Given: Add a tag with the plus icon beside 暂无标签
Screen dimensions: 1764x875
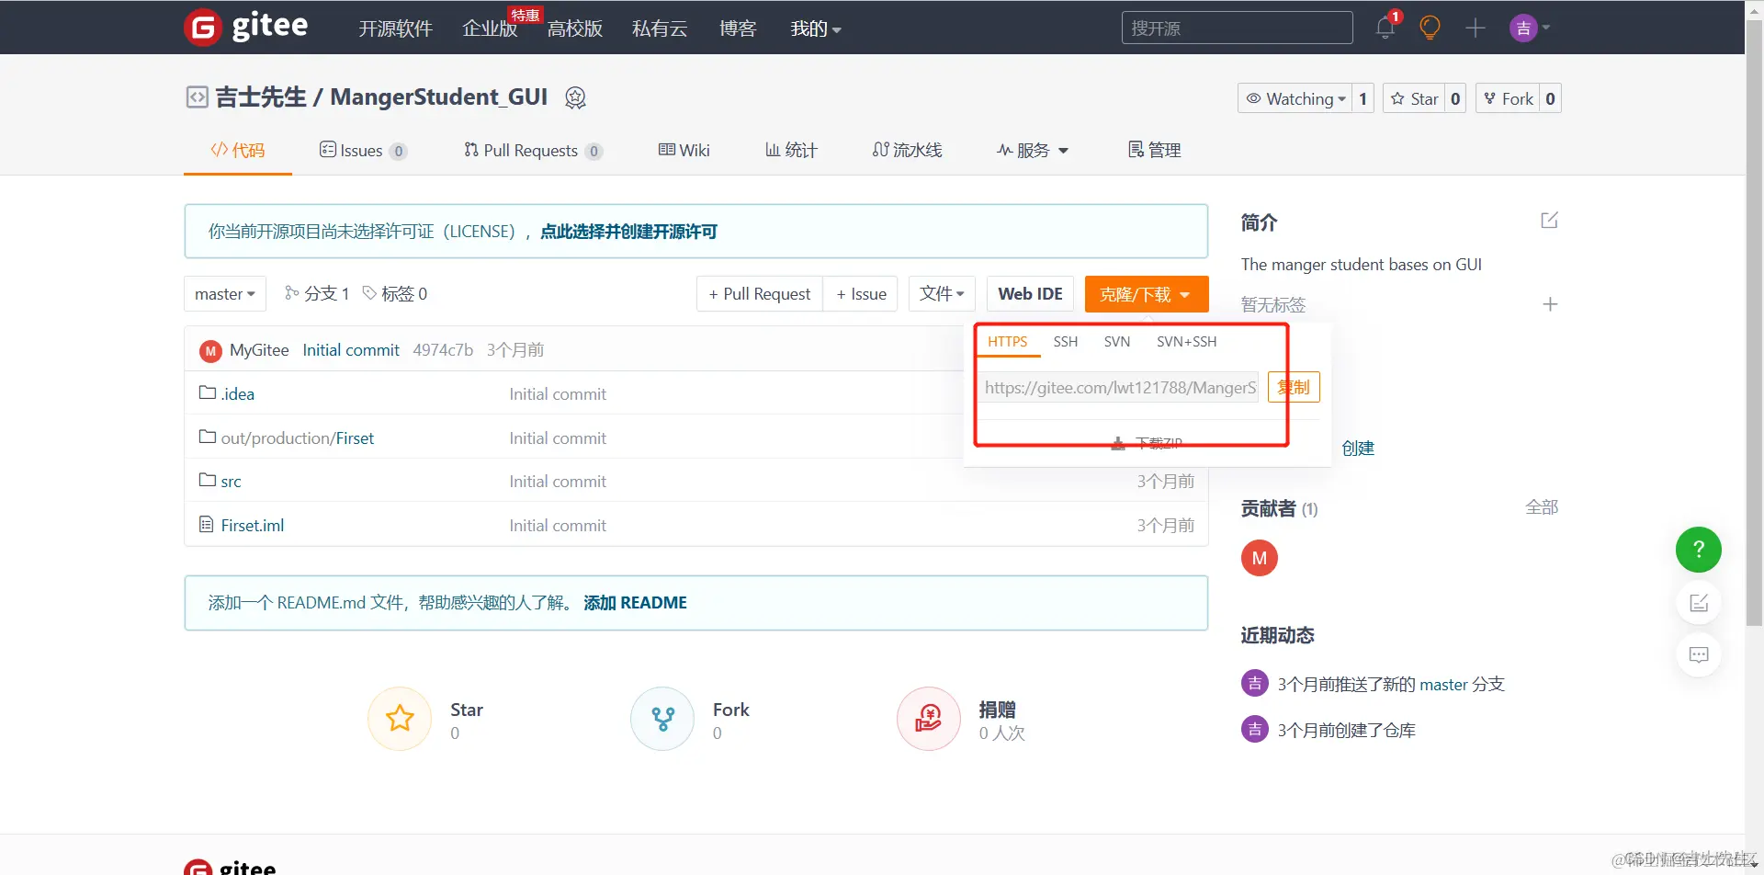Looking at the screenshot, I should [1550, 304].
